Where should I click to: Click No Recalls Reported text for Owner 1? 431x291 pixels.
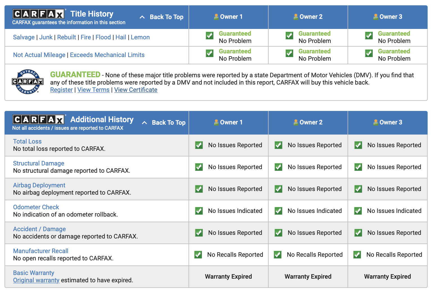point(235,254)
